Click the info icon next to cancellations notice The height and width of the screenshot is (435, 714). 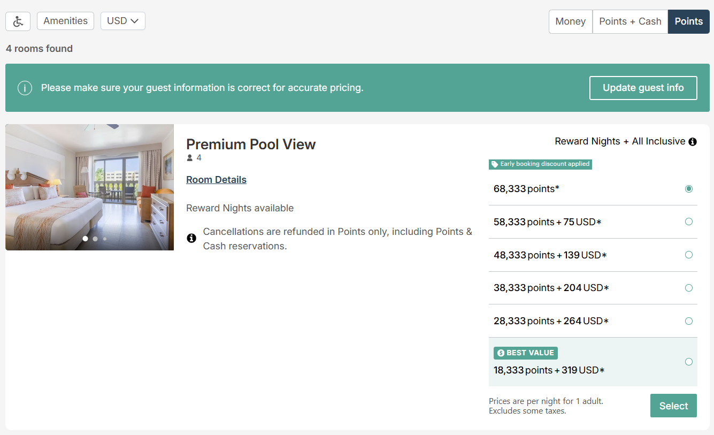point(191,238)
